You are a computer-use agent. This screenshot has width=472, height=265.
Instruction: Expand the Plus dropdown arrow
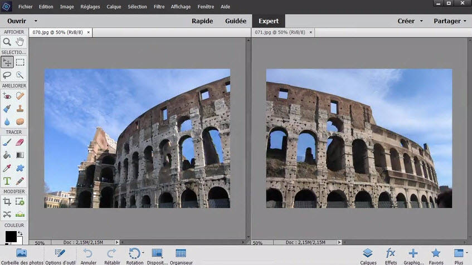pos(466,253)
